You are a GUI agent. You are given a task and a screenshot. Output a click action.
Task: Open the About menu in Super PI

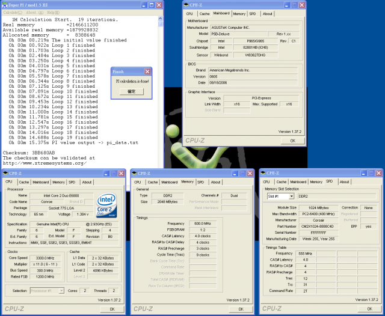pyautogui.click(x=34, y=13)
